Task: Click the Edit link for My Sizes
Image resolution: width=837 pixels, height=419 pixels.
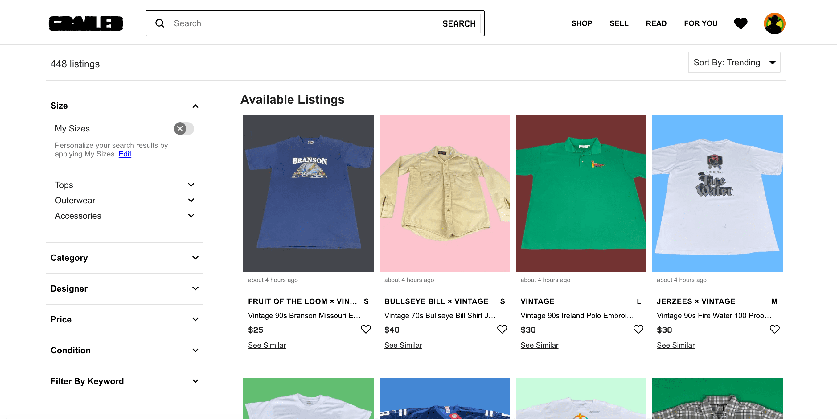Action: click(125, 154)
